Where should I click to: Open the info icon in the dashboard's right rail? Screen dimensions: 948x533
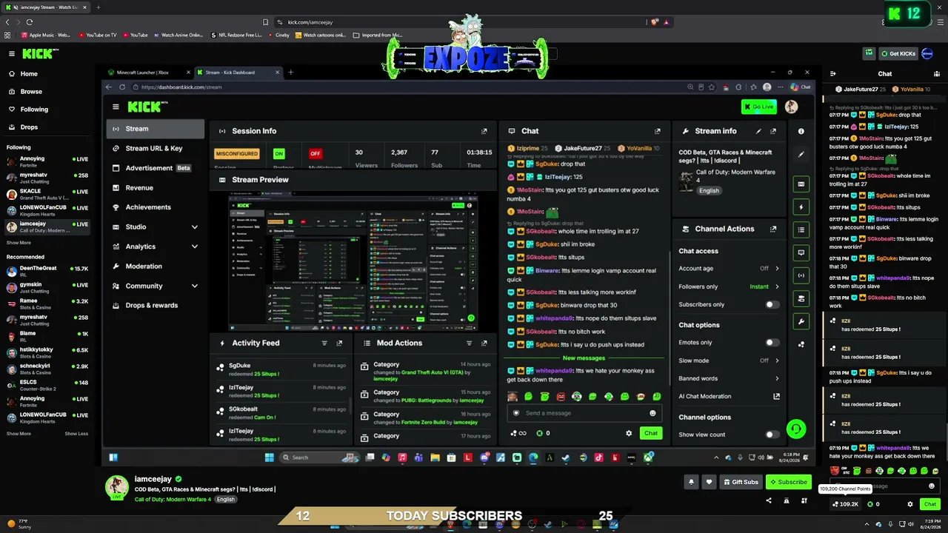click(801, 131)
